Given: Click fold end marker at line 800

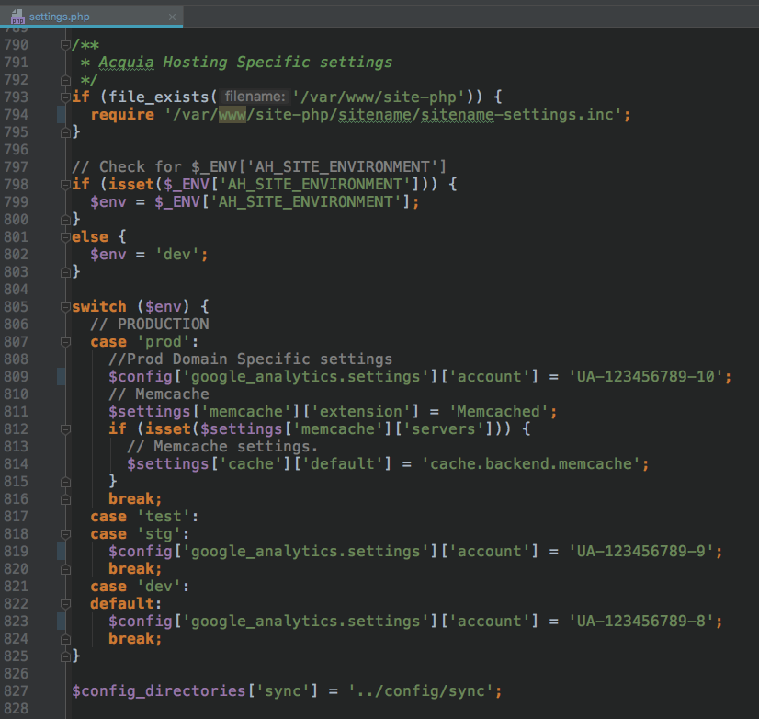Looking at the screenshot, I should (65, 220).
